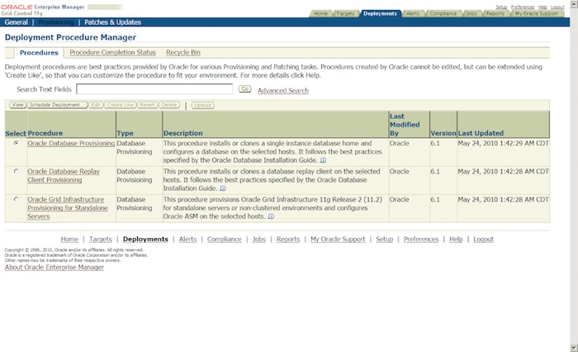Open the General subtab

click(x=17, y=22)
